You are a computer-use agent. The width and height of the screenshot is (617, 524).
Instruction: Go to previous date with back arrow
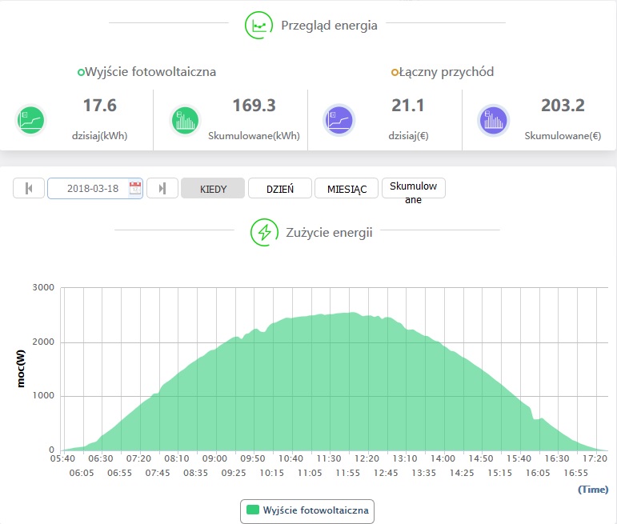click(x=29, y=188)
